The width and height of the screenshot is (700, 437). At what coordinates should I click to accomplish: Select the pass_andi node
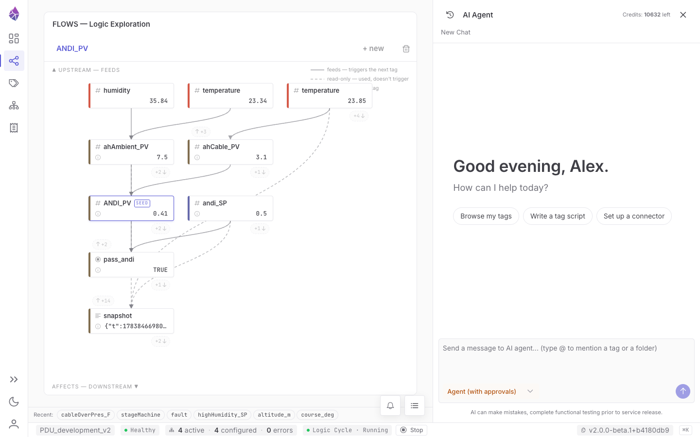point(131,265)
